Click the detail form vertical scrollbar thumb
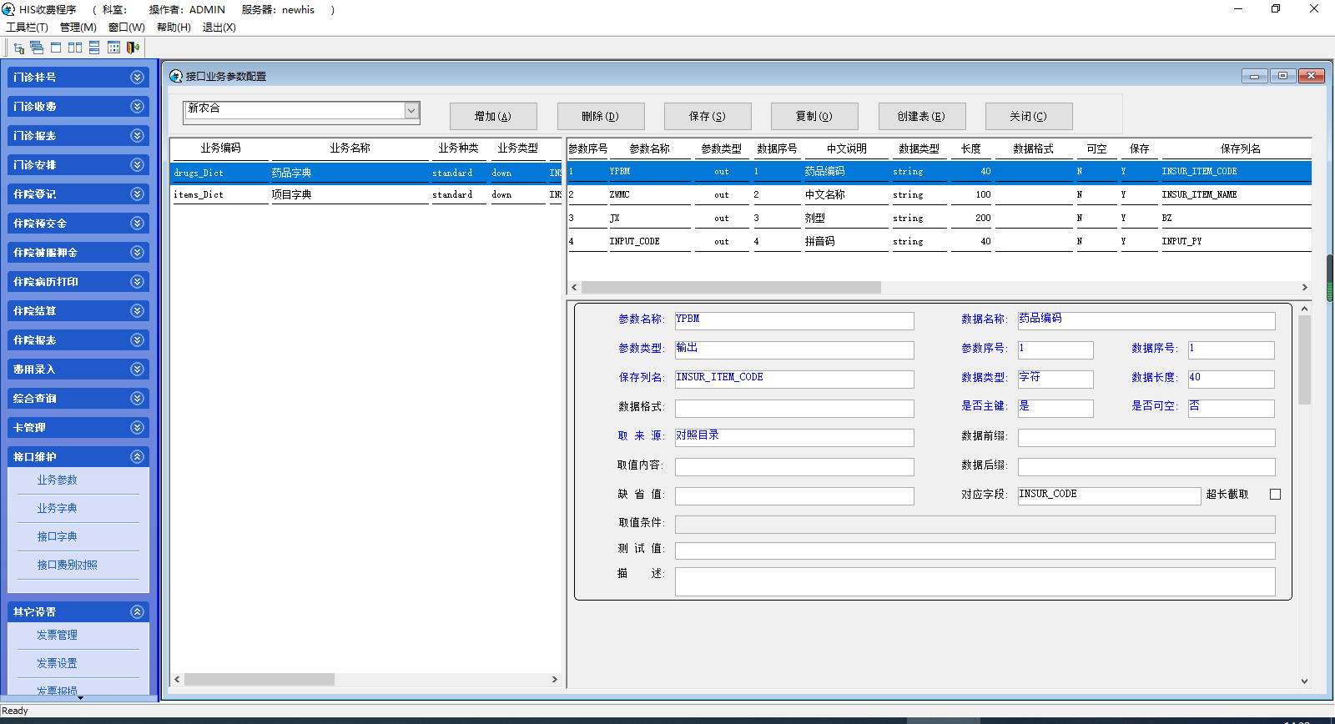The height and width of the screenshot is (724, 1335). pyautogui.click(x=1304, y=359)
